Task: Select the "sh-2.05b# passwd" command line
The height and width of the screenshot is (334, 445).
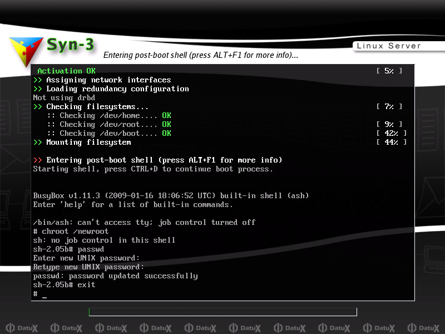Action: click(x=68, y=249)
